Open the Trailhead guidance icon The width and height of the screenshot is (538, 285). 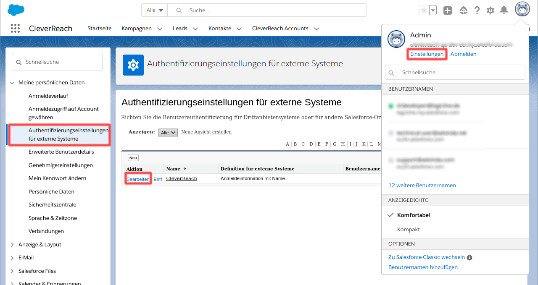click(x=464, y=10)
